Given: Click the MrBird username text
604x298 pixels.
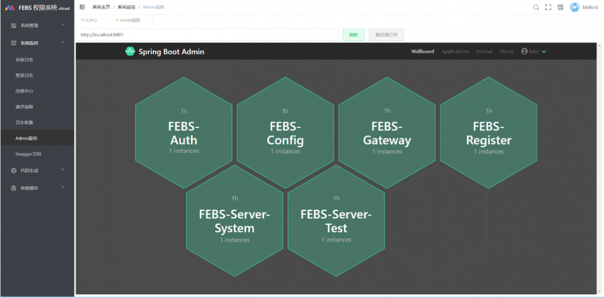Looking at the screenshot, I should coord(591,7).
